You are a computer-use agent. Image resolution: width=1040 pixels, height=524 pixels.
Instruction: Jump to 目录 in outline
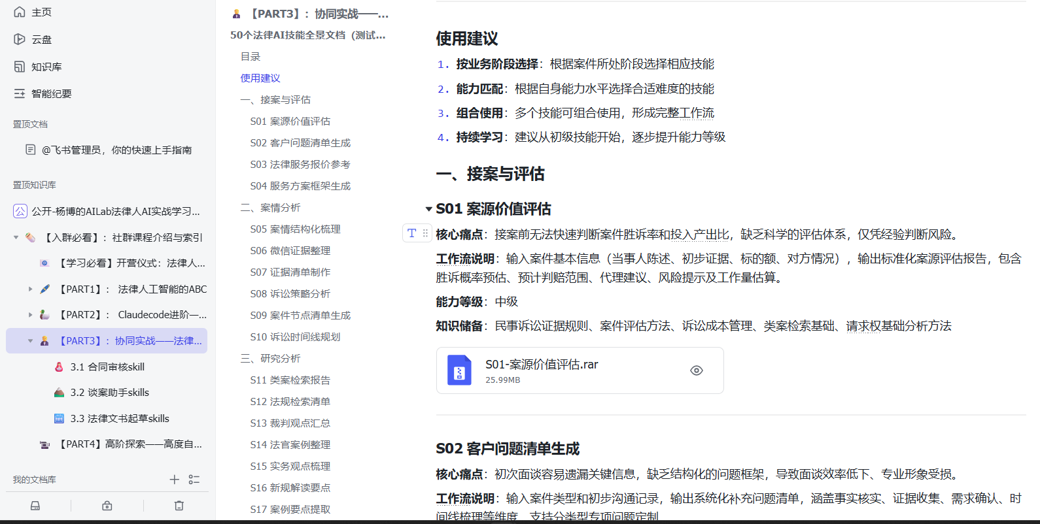click(x=251, y=57)
